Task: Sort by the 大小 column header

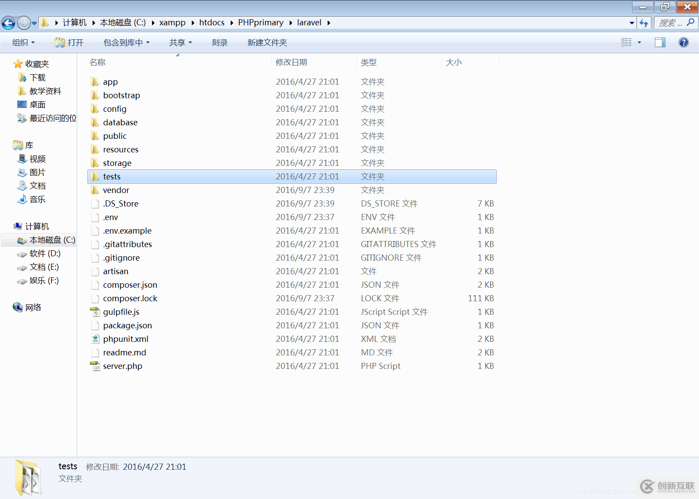Action: pos(453,62)
